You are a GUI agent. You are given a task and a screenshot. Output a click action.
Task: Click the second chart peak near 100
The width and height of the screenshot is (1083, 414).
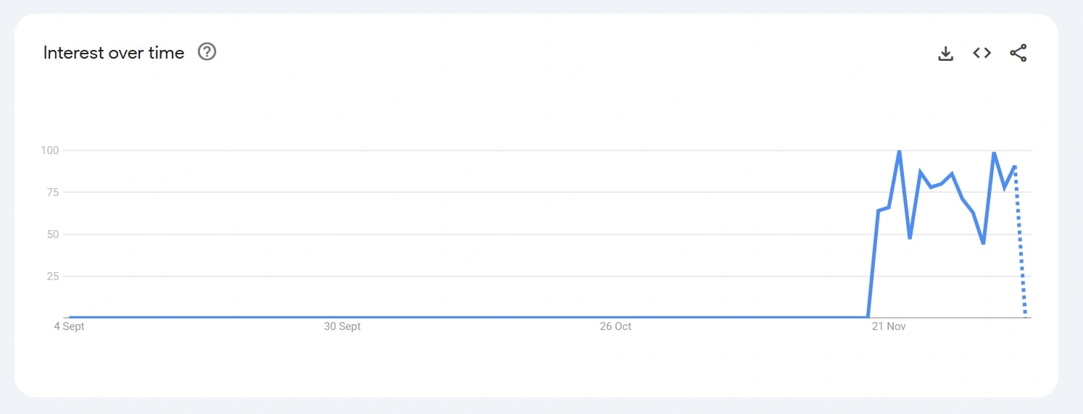click(x=994, y=153)
